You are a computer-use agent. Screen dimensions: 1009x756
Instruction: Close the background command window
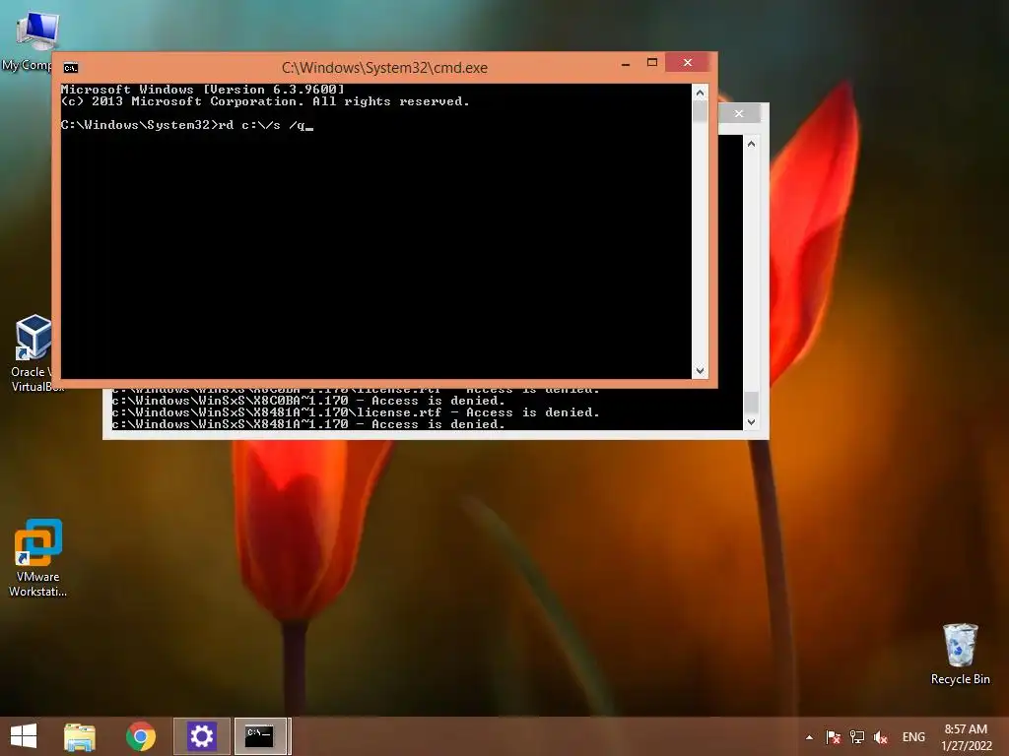[x=739, y=113]
